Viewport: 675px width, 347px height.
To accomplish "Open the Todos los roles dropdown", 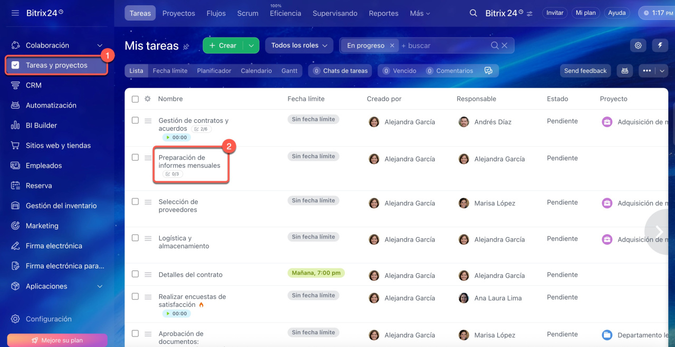I will tap(299, 45).
